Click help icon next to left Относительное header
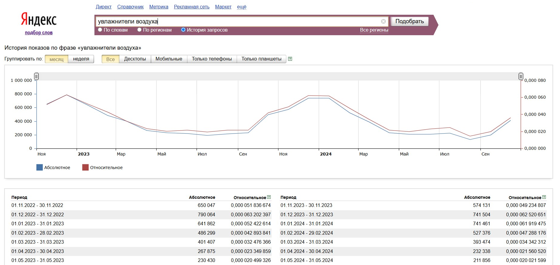Image resolution: width=560 pixels, height=265 pixels. (269, 197)
